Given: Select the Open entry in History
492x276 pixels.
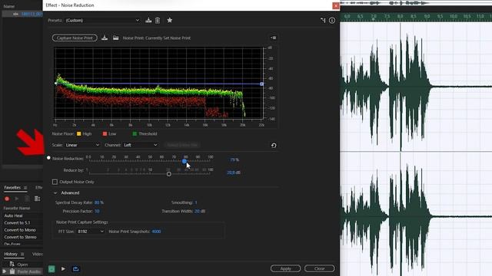Looking at the screenshot, I should 22,264.
